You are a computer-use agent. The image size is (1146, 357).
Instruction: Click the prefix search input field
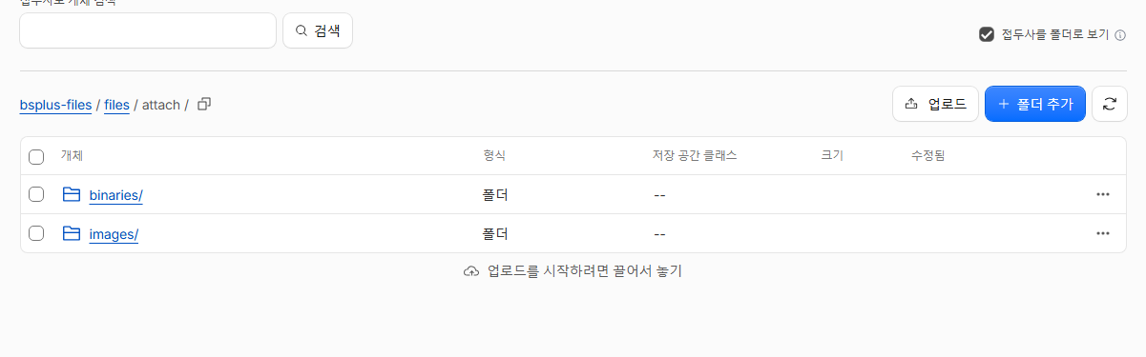148,30
